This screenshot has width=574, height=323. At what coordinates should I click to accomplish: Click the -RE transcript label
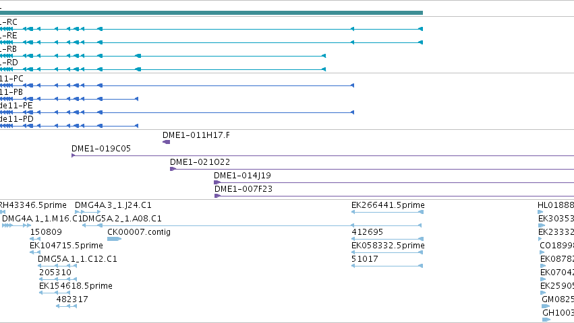click(9, 36)
